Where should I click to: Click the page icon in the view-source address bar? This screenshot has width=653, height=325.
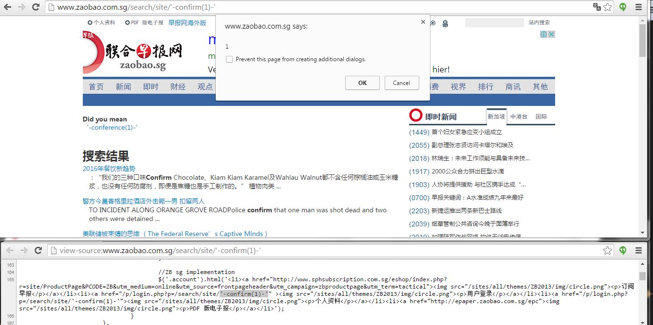click(x=54, y=250)
